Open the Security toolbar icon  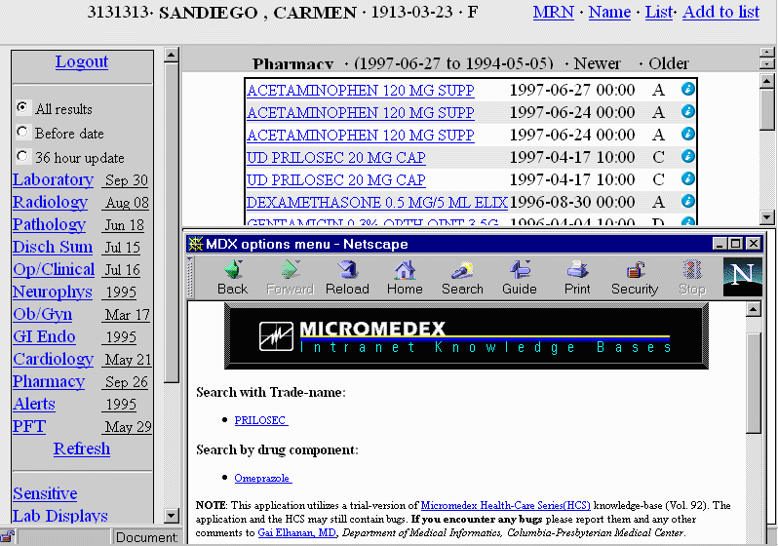(635, 277)
